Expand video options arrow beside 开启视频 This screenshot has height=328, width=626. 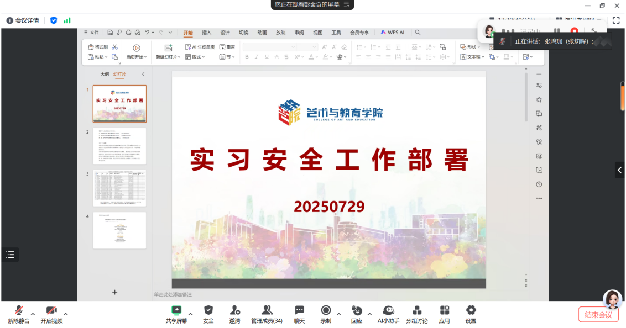point(66,314)
